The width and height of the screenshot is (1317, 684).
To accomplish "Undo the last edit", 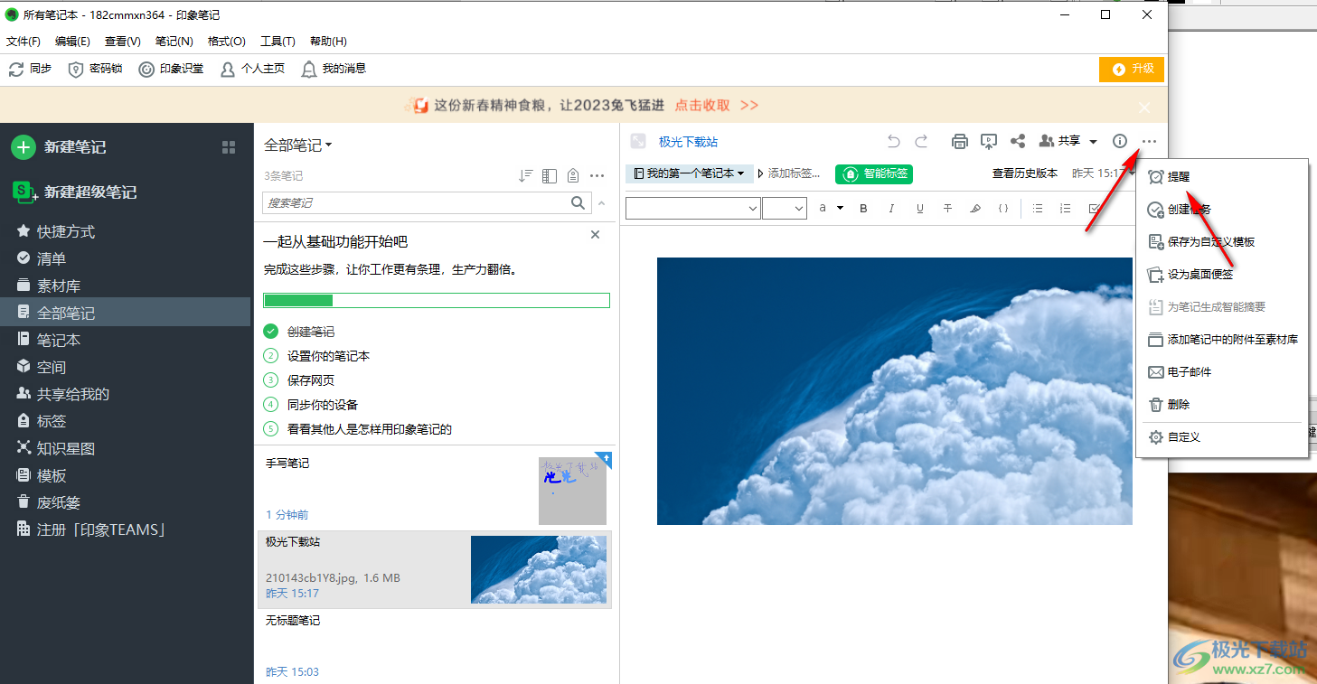I will (x=894, y=141).
